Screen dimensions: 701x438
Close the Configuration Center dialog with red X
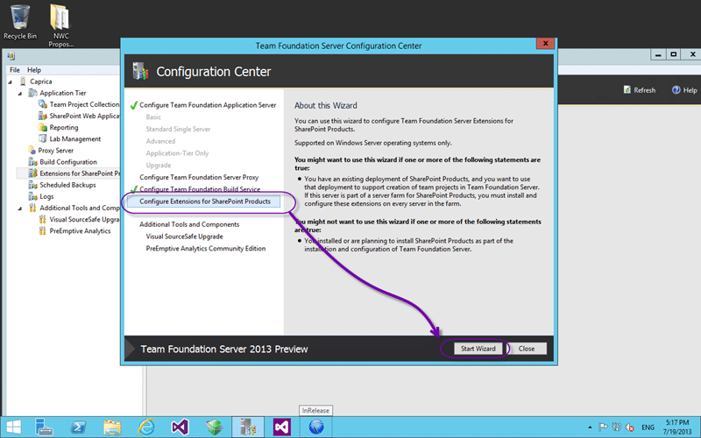[x=545, y=43]
